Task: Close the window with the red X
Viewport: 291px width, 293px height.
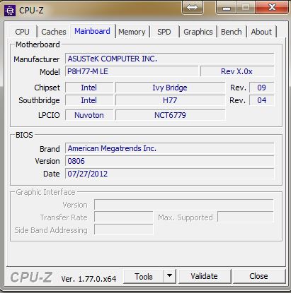Action: click(272, 8)
